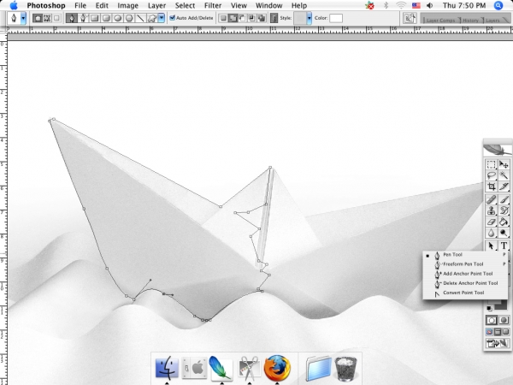Choose Freeform Pen in options bar
The width and height of the screenshot is (513, 385).
coord(83,18)
